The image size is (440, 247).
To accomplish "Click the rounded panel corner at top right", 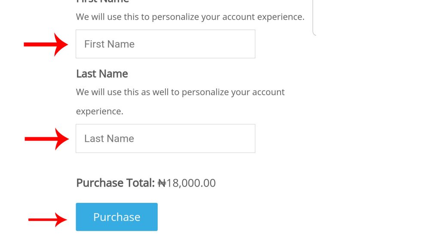I will (315, 32).
